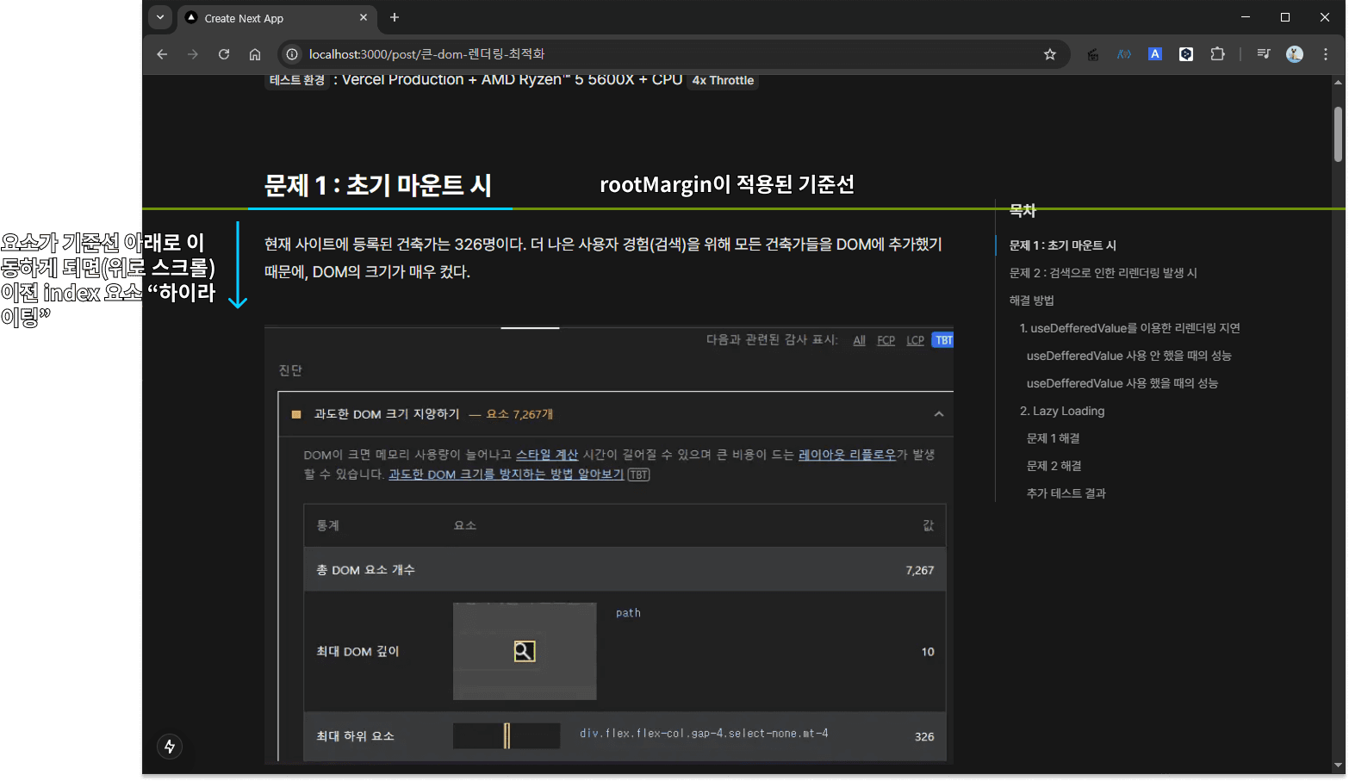Open a new browser tab
The width and height of the screenshot is (1349, 781).
click(395, 17)
